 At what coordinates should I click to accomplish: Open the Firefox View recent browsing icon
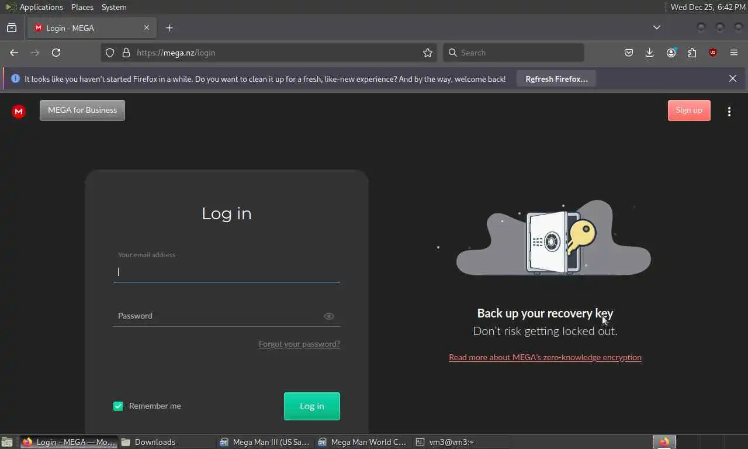12,27
